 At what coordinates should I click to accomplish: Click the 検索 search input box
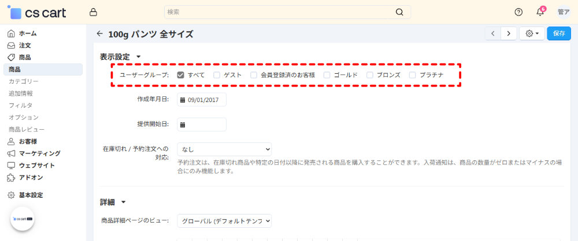tap(277, 12)
